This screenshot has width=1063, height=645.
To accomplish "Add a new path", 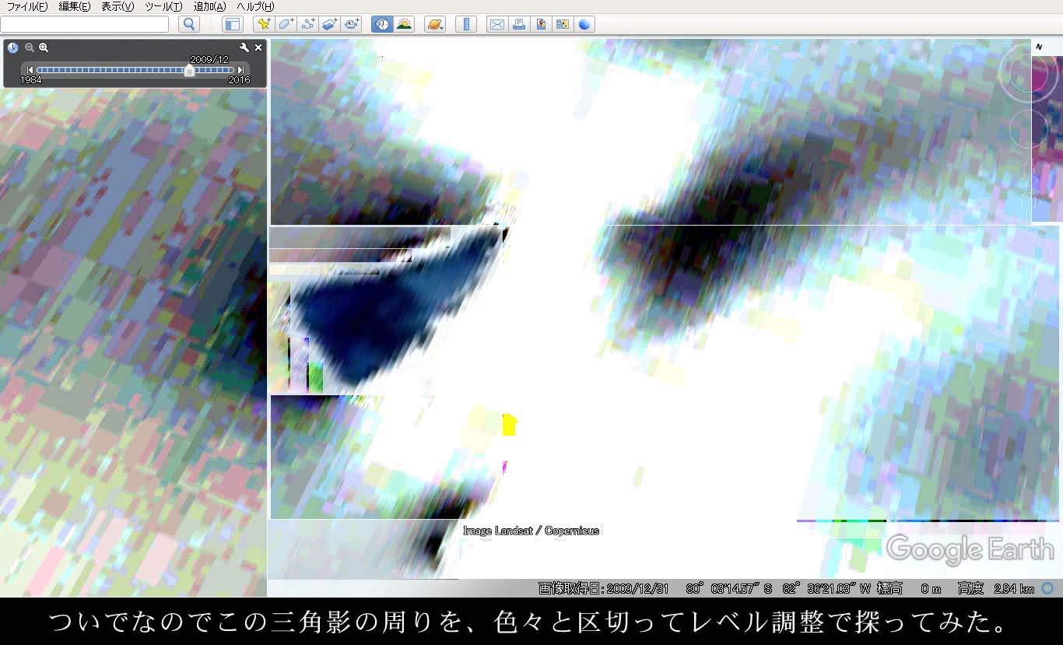I will (308, 24).
